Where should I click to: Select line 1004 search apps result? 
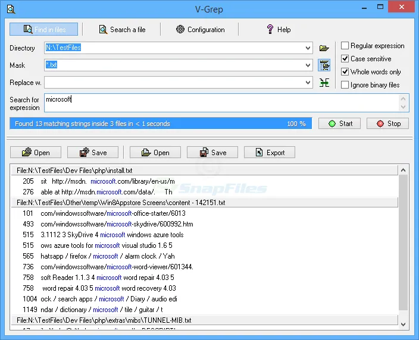(x=204, y=298)
